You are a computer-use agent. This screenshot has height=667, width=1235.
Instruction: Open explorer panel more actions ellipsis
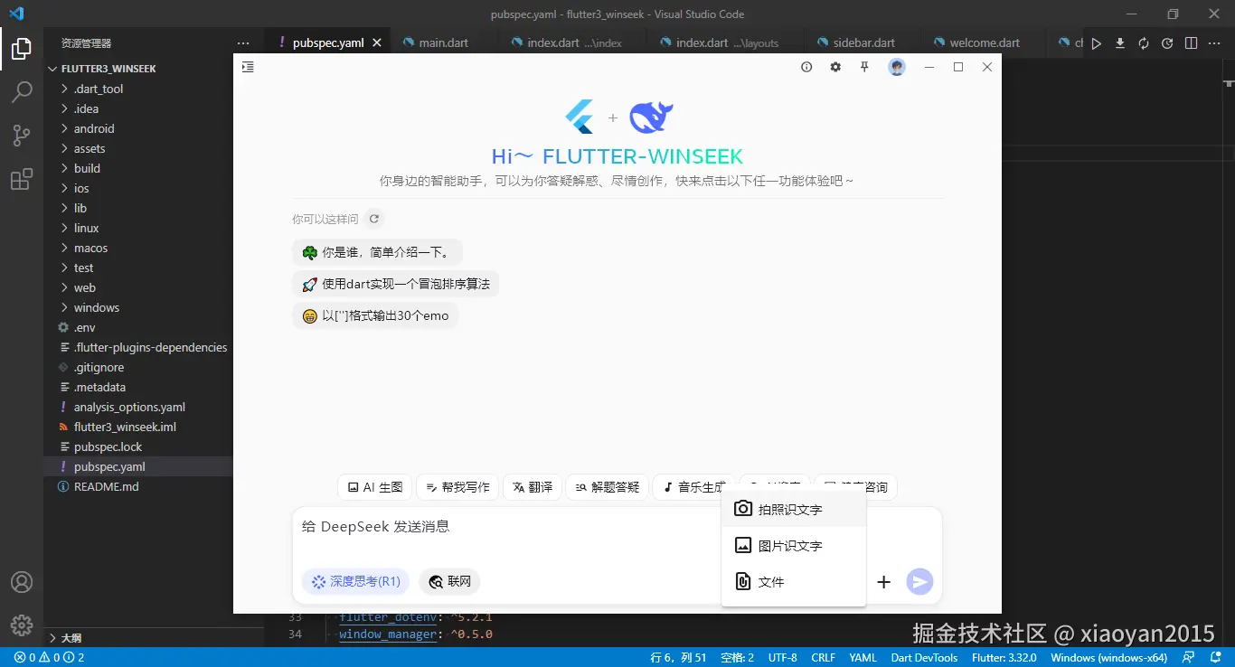[242, 43]
